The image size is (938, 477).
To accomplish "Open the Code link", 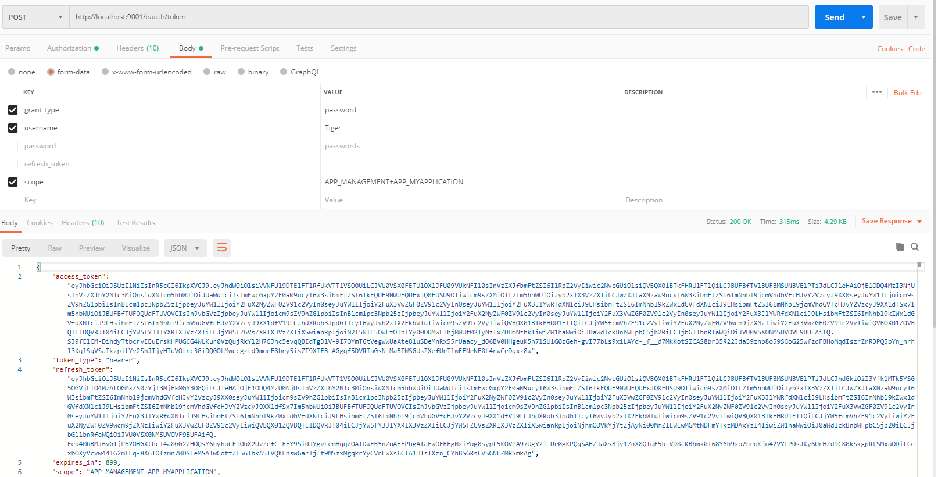I will [916, 49].
